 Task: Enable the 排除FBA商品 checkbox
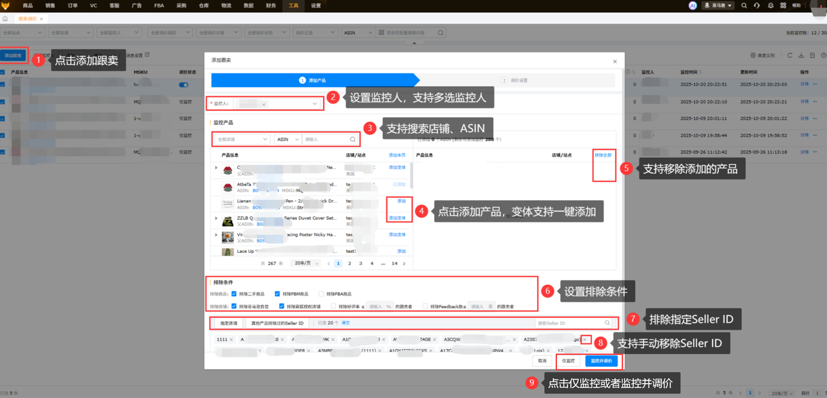(x=321, y=294)
